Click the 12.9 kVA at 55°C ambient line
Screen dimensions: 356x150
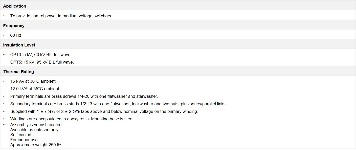35,89
